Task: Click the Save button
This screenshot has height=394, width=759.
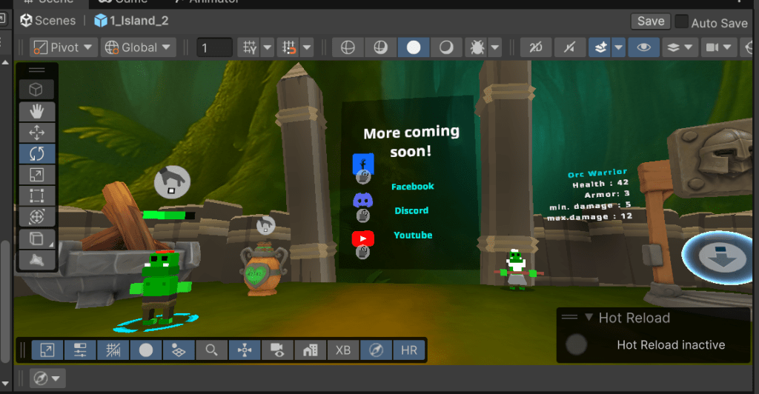Action: [x=650, y=21]
